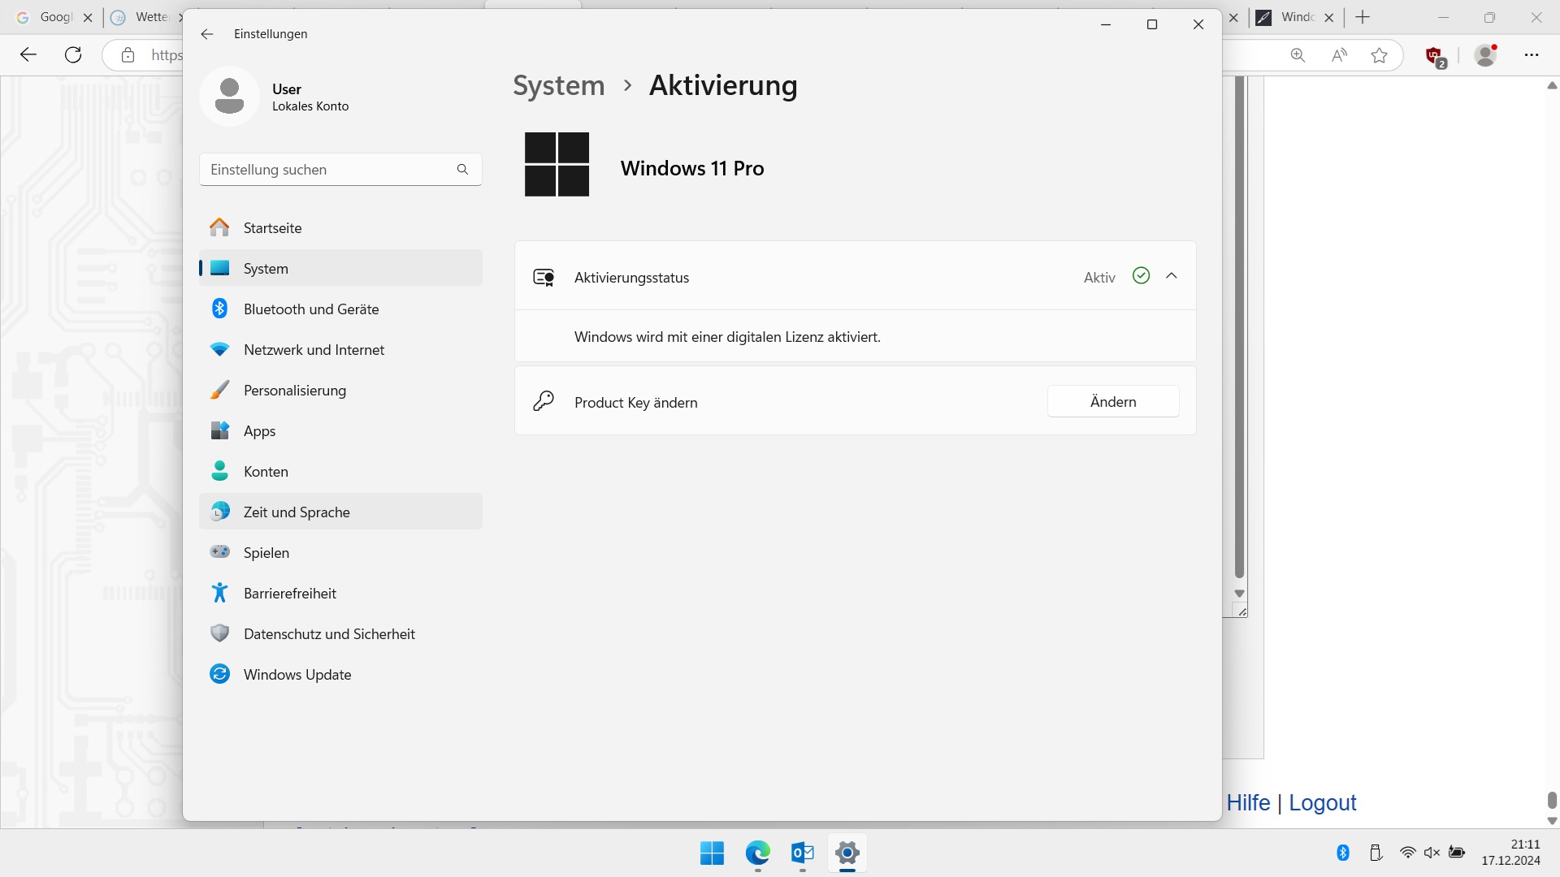Open a new browser tab with plus
The width and height of the screenshot is (1560, 877).
pyautogui.click(x=1363, y=17)
